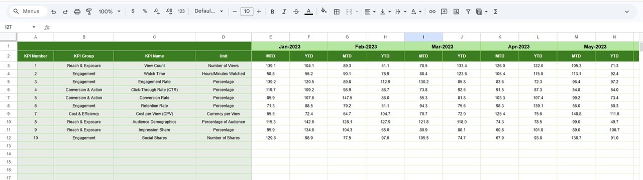Open text rotation dropdown
Screen dimensions: 643x180
416,11
